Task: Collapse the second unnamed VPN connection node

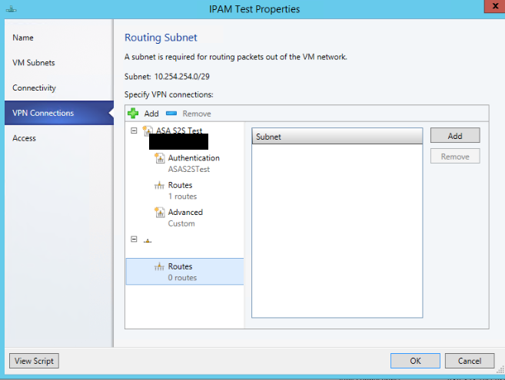Action: click(135, 240)
